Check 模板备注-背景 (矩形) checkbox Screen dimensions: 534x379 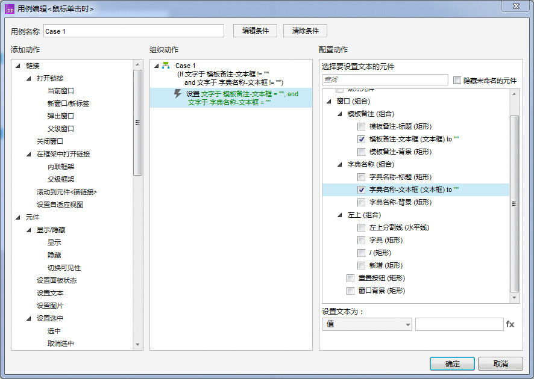click(x=362, y=152)
